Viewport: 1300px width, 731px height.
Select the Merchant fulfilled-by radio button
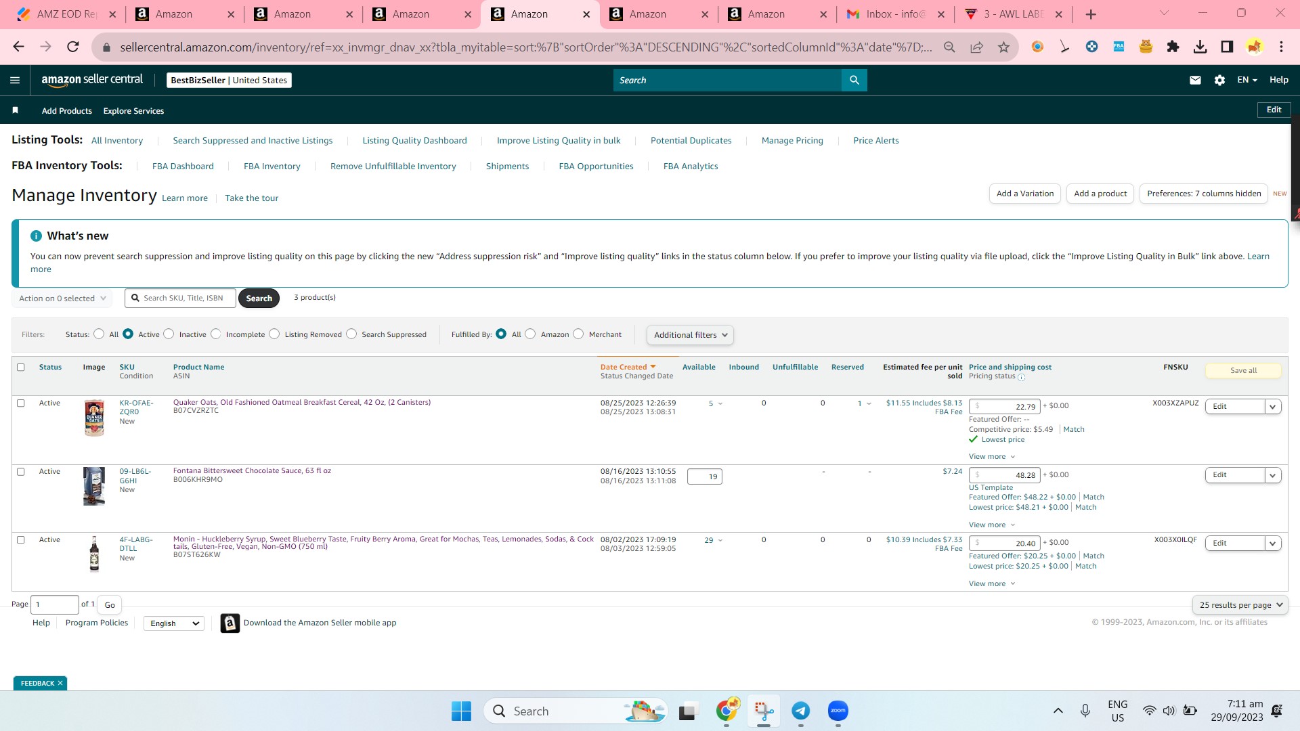click(x=578, y=334)
